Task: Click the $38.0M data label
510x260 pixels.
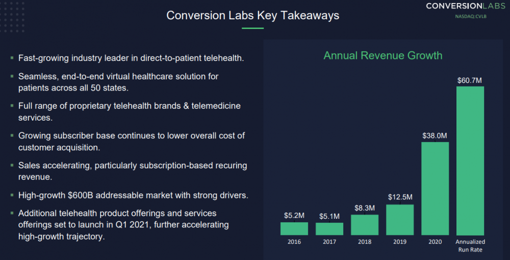Action: 435,135
